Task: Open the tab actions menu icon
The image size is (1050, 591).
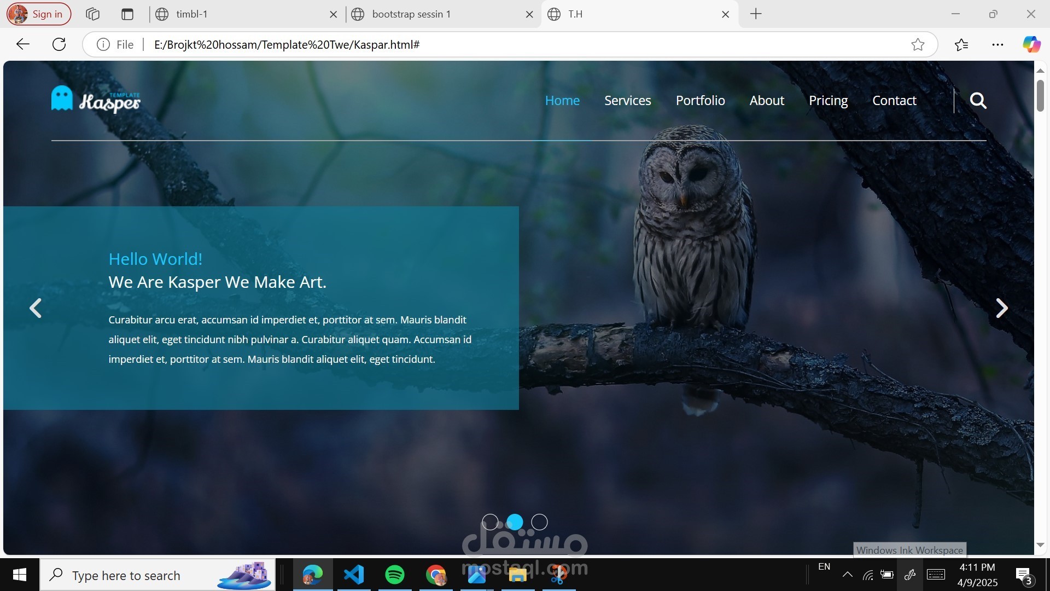Action: [x=127, y=14]
